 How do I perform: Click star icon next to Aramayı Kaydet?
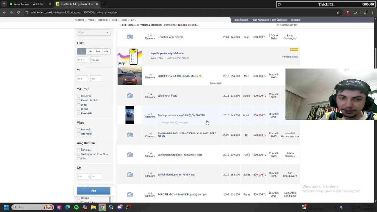click(x=277, y=25)
